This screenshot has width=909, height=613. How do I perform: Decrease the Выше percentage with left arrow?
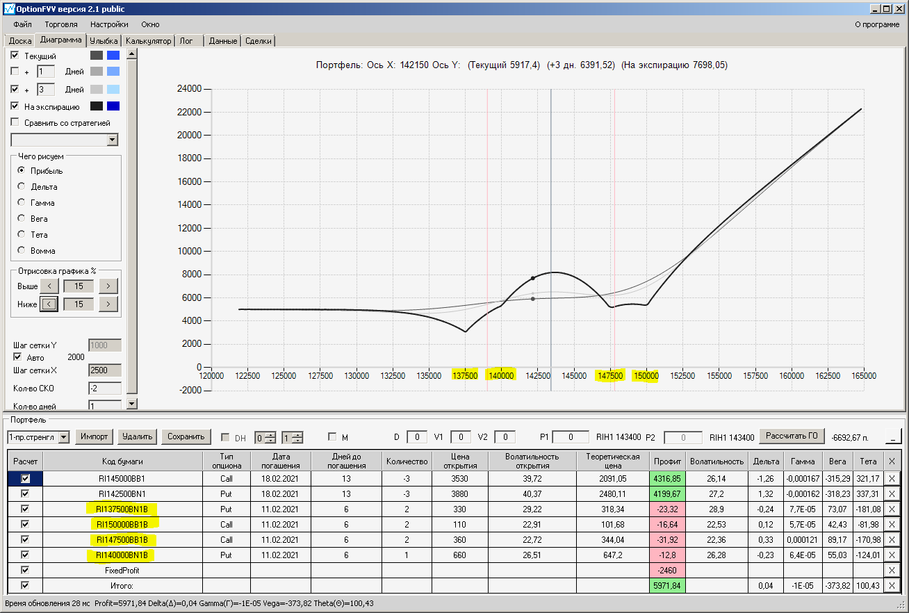pos(49,286)
